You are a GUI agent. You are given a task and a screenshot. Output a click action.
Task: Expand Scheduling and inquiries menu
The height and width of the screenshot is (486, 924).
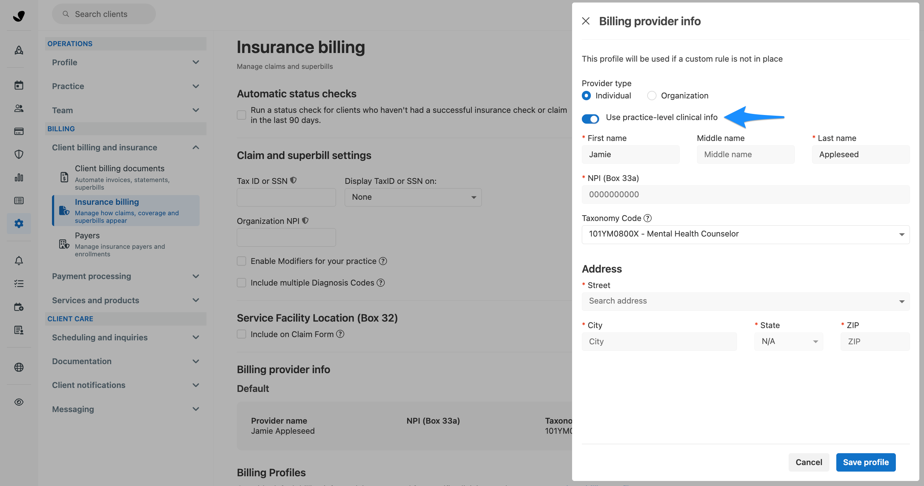point(126,337)
